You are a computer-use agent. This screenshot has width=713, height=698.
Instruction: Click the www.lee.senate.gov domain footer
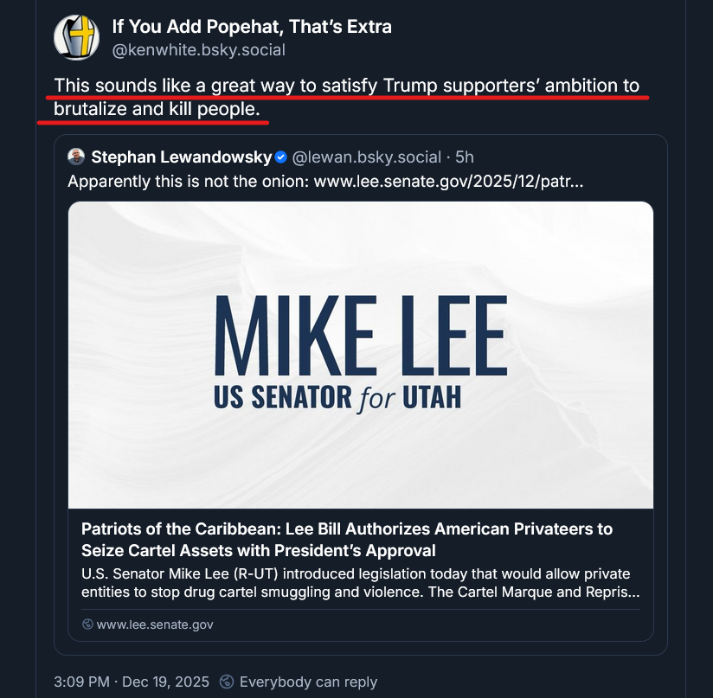click(x=154, y=624)
